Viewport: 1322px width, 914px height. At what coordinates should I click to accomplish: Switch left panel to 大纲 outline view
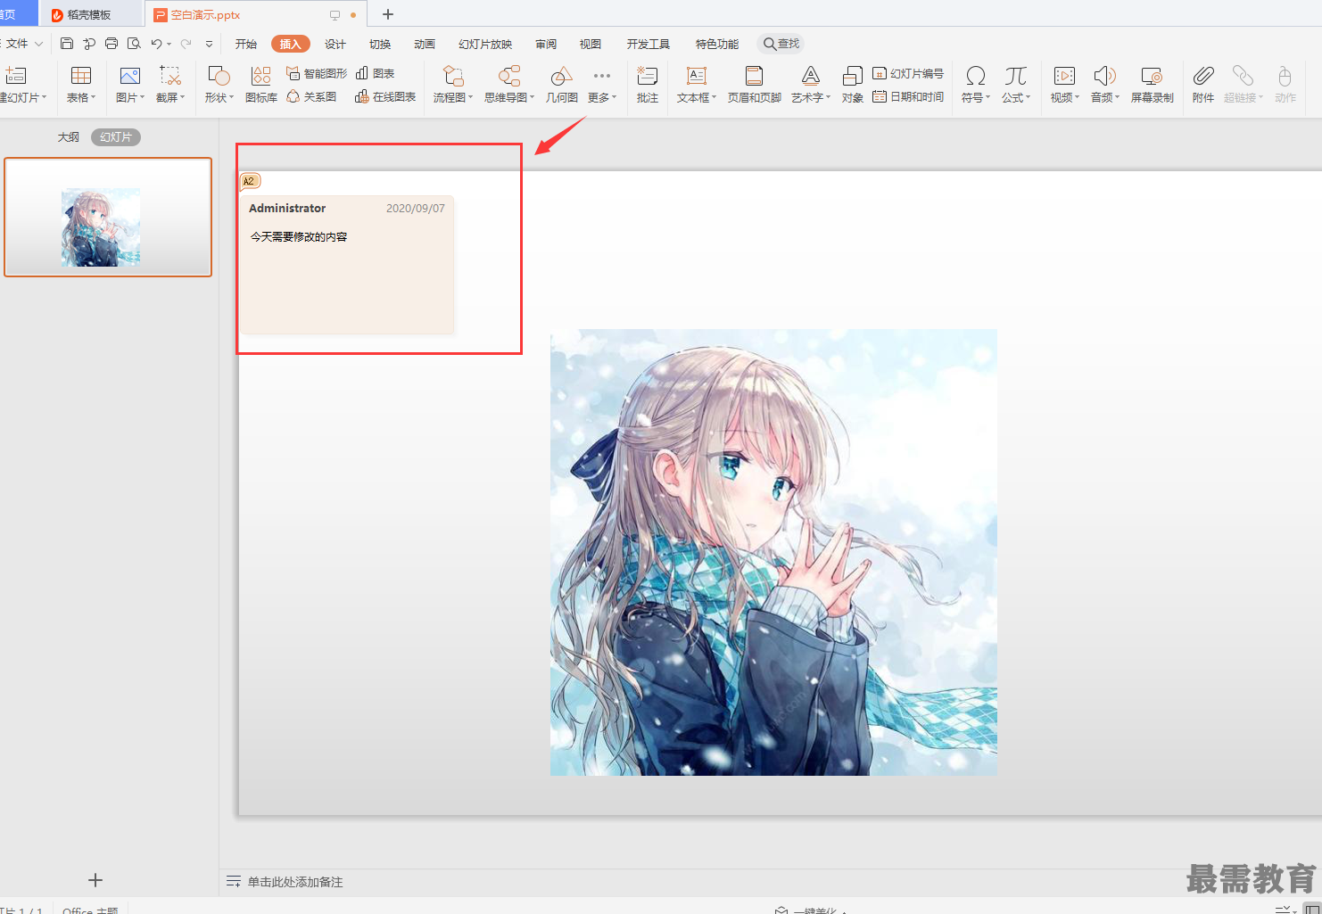click(69, 136)
